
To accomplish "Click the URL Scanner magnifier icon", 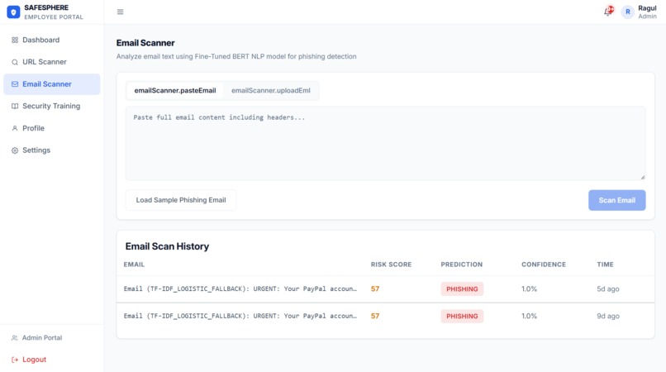I will coord(15,62).
